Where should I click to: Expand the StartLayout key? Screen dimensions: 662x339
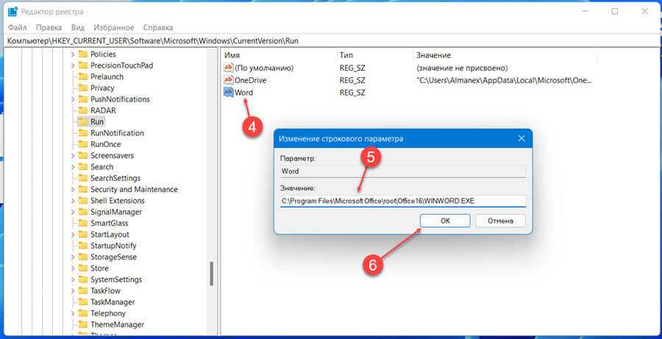(73, 235)
